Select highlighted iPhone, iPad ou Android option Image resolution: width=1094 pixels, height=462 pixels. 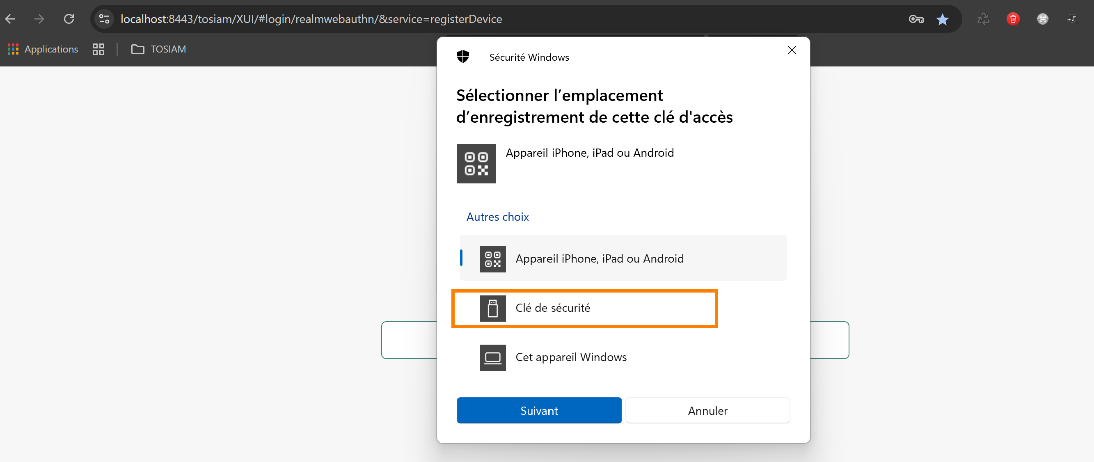pos(623,258)
